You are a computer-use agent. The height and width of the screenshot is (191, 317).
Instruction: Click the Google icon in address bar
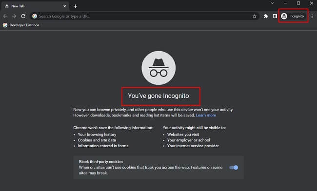point(35,16)
